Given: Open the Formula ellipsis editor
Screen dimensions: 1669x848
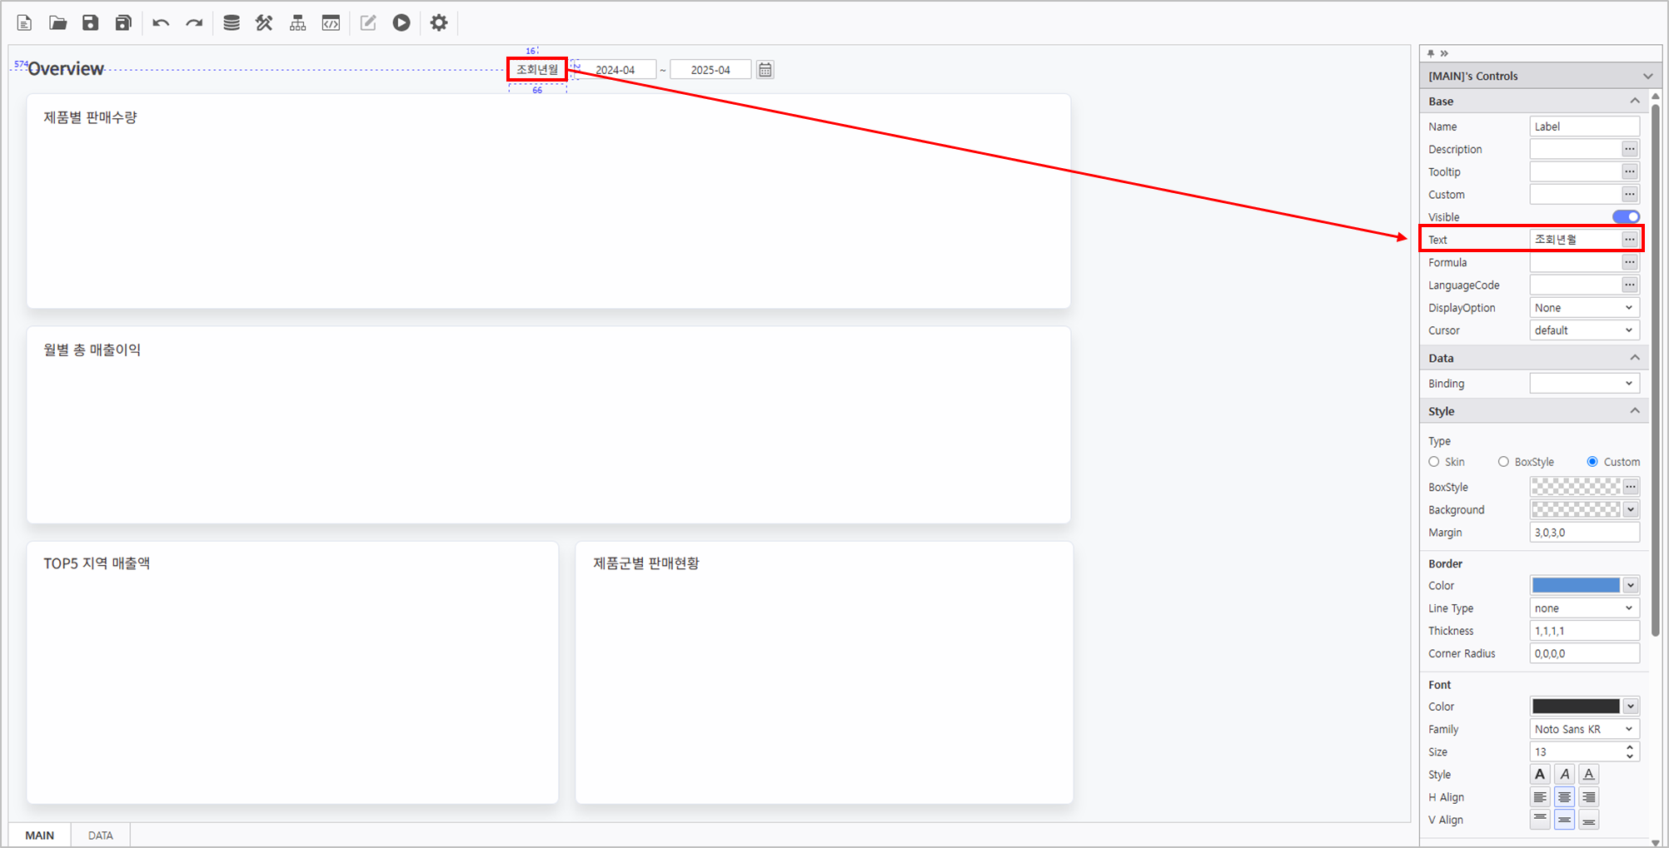Looking at the screenshot, I should click(x=1630, y=262).
